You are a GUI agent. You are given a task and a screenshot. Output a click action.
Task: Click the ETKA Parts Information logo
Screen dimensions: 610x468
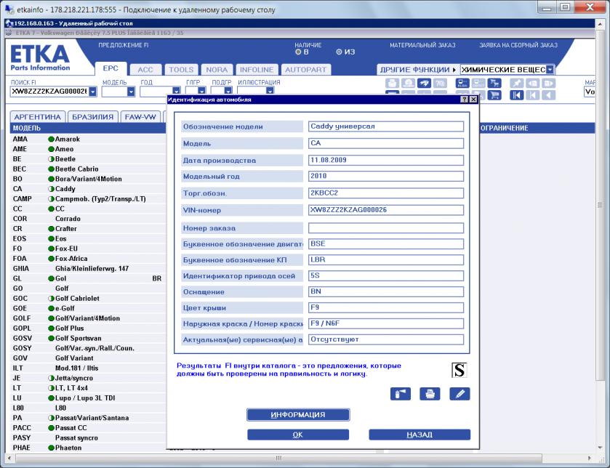tap(40, 57)
